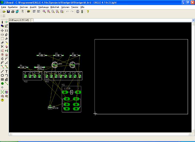
Task: Select the Cut scissors tool
Action: [x=2, y=43]
